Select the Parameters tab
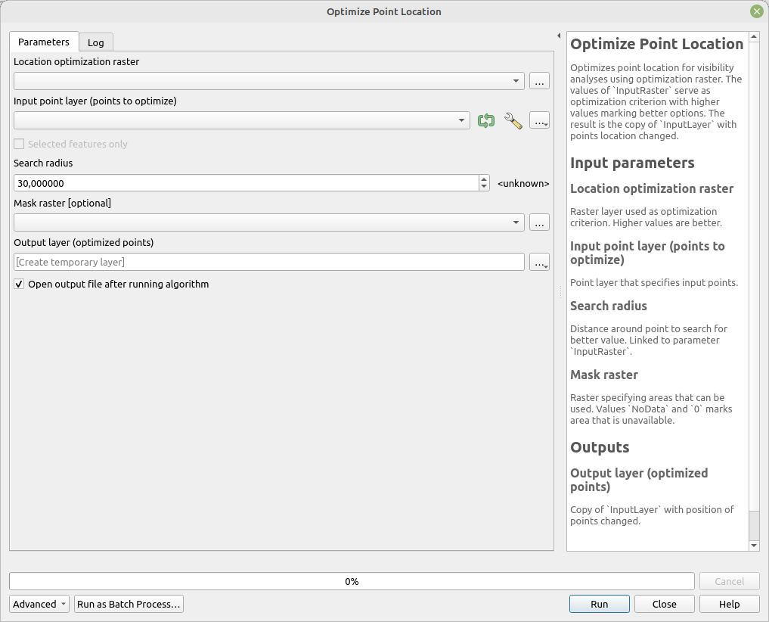Image resolution: width=769 pixels, height=622 pixels. [44, 42]
